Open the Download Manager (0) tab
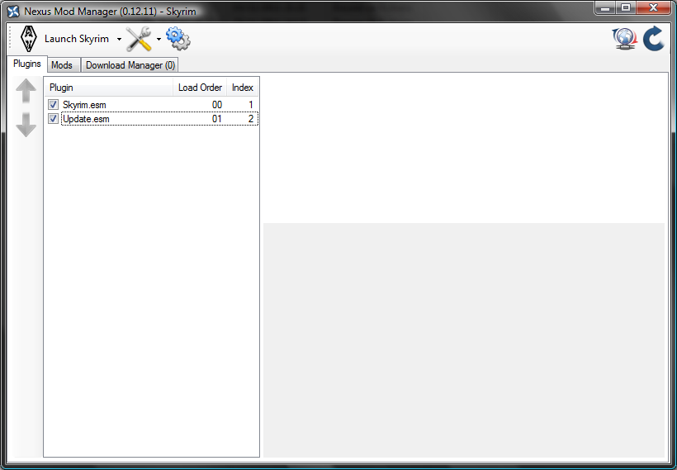The height and width of the screenshot is (470, 677). pyautogui.click(x=130, y=65)
